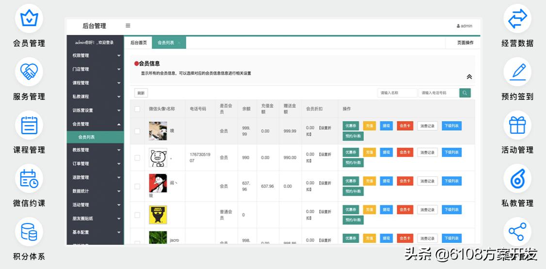The image size is (546, 269).
Task: Click the red anime avatar thumbnail
Action: click(x=158, y=183)
